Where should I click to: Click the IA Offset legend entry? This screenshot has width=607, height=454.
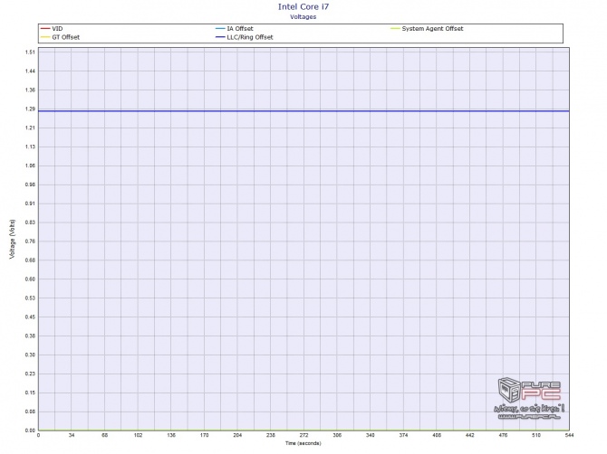point(235,29)
